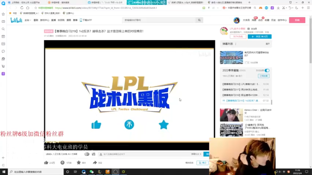Open 历史 history in header
312x175 pixels.
click(x=274, y=20)
